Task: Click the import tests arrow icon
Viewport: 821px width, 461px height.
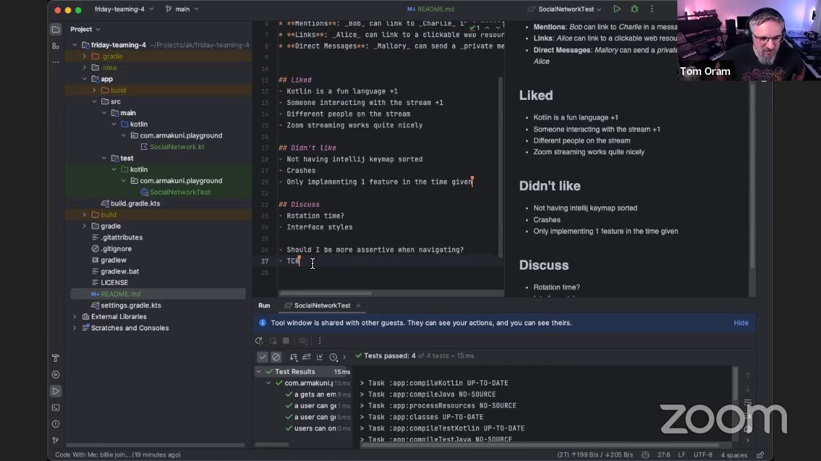Action: [319, 357]
